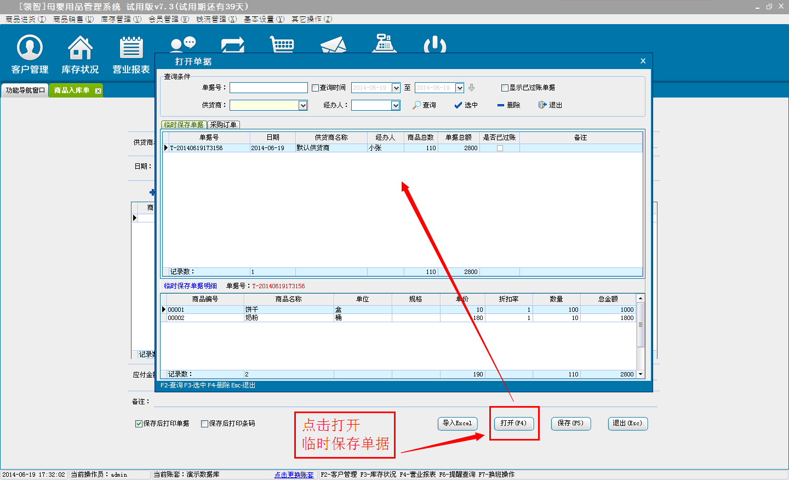The width and height of the screenshot is (789, 480).
Task: Open the 营业报表 report icon
Action: [x=131, y=48]
